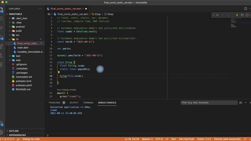Click Flutter: 2.2.3 version in status bar
The height and width of the screenshot is (141, 251).
tap(204, 139)
